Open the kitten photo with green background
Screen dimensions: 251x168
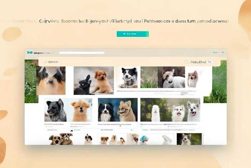point(189,139)
